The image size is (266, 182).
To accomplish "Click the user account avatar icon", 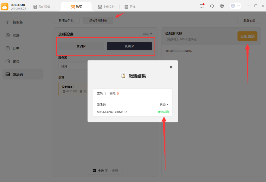I will click(x=233, y=6).
